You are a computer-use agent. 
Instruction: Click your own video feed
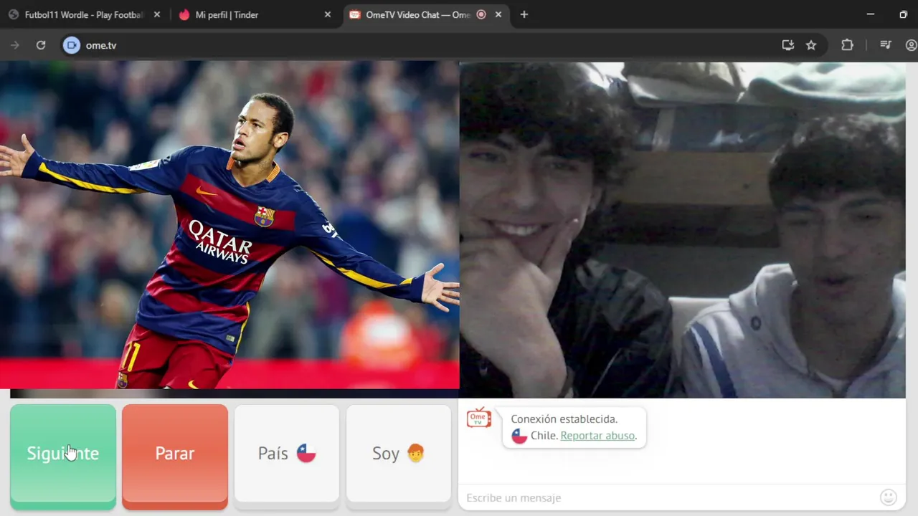[x=229, y=225]
